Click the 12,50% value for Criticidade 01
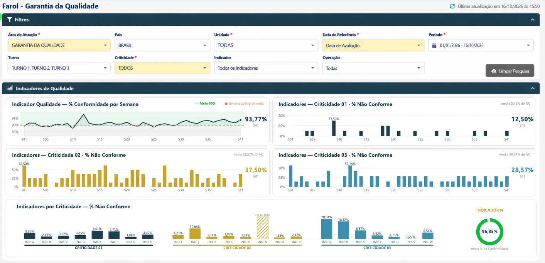 click(x=522, y=119)
